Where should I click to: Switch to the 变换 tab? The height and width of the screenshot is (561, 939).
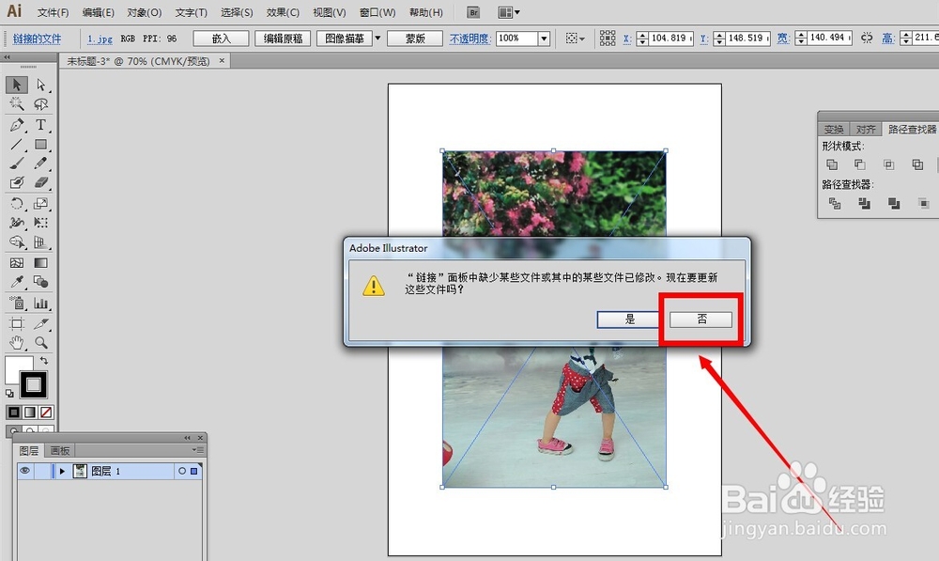[x=834, y=130]
